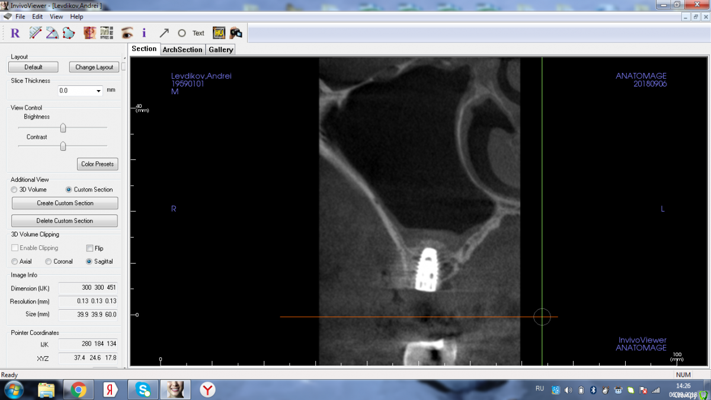Screen dimensions: 711x400
Task: Click the Brightness slider handle
Action: [63, 128]
